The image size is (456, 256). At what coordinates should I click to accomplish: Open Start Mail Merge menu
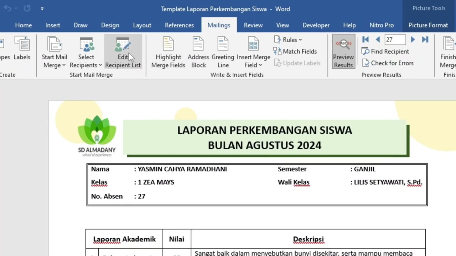pyautogui.click(x=54, y=52)
